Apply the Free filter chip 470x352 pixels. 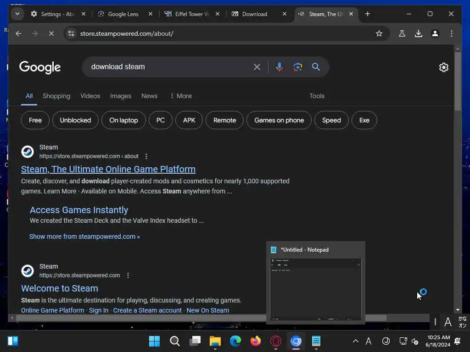click(x=35, y=121)
